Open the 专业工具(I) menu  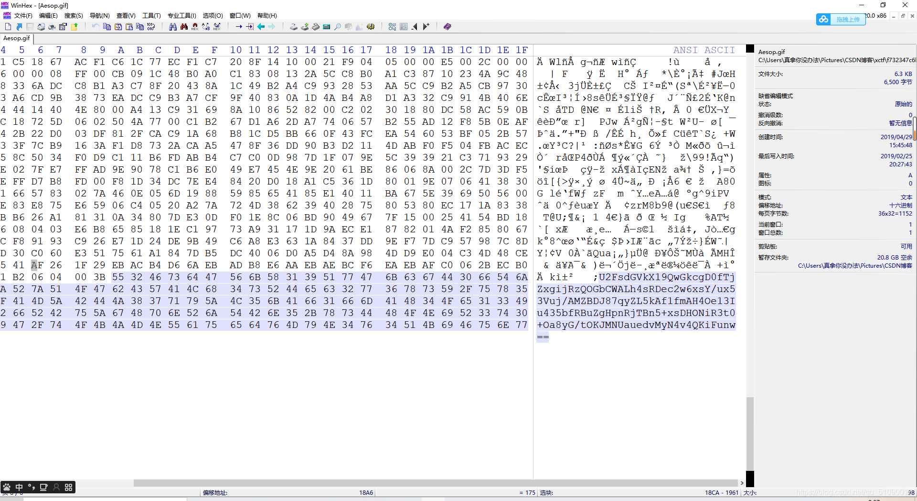181,16
